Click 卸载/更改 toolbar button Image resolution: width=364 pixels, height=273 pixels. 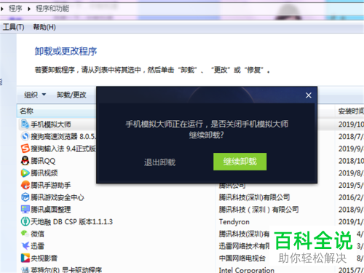point(71,95)
